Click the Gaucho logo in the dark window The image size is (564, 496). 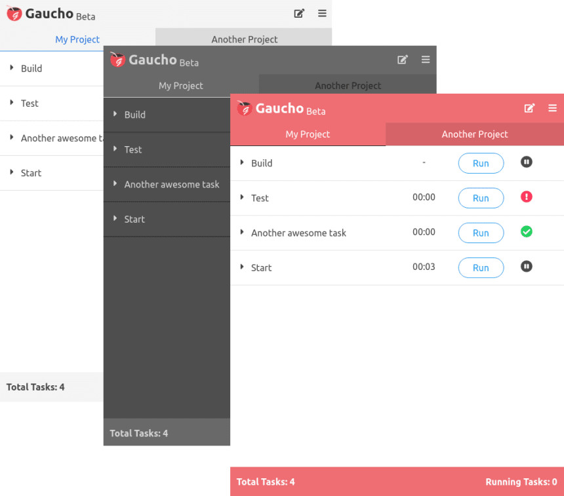coord(117,60)
